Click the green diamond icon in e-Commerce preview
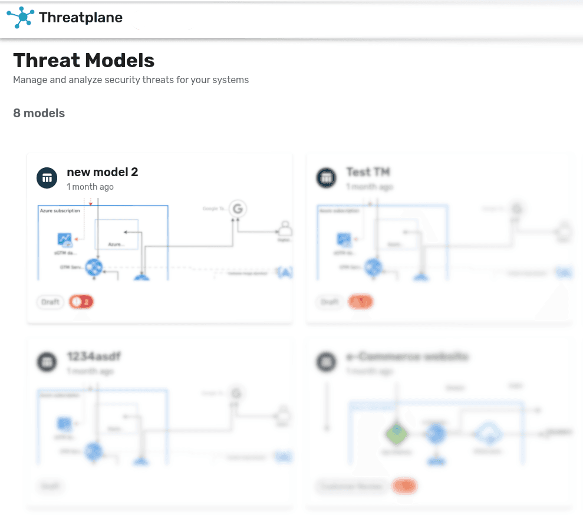Viewport: 583px width, 515px height. [x=397, y=434]
